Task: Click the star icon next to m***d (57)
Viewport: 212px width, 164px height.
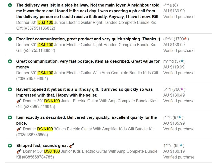Action: point(182,61)
